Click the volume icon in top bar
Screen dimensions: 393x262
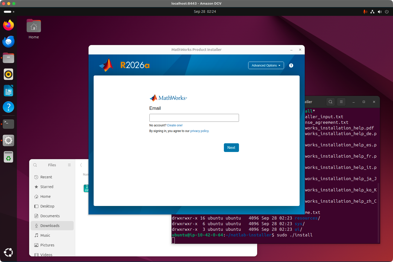380,12
